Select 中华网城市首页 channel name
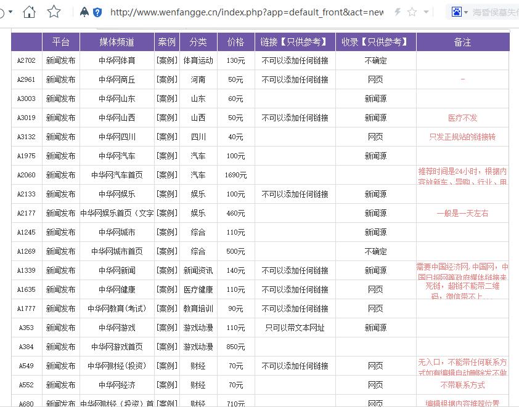 (x=117, y=251)
